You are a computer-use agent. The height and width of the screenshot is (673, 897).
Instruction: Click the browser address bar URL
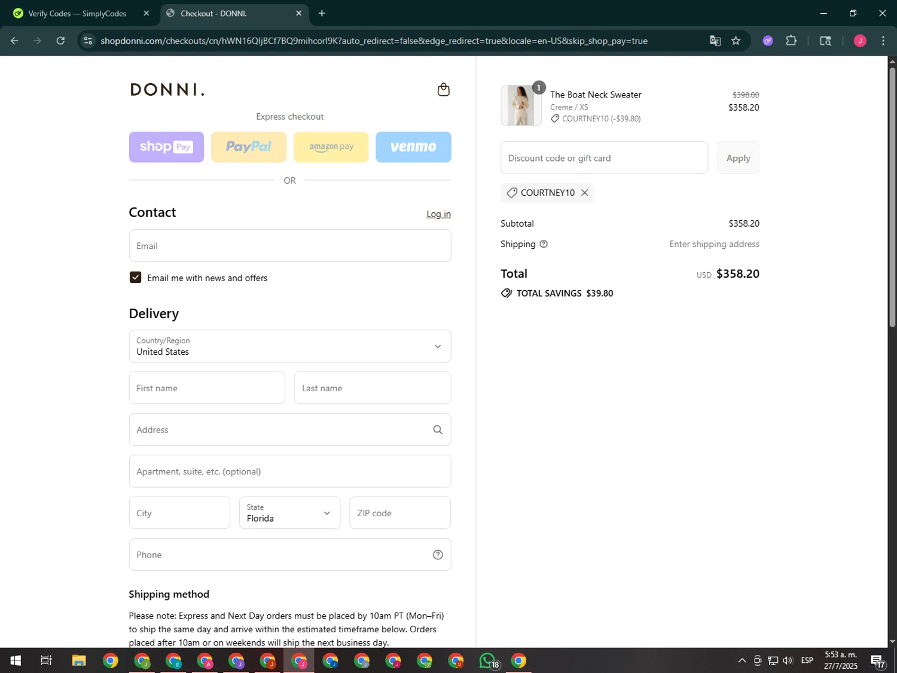[374, 41]
